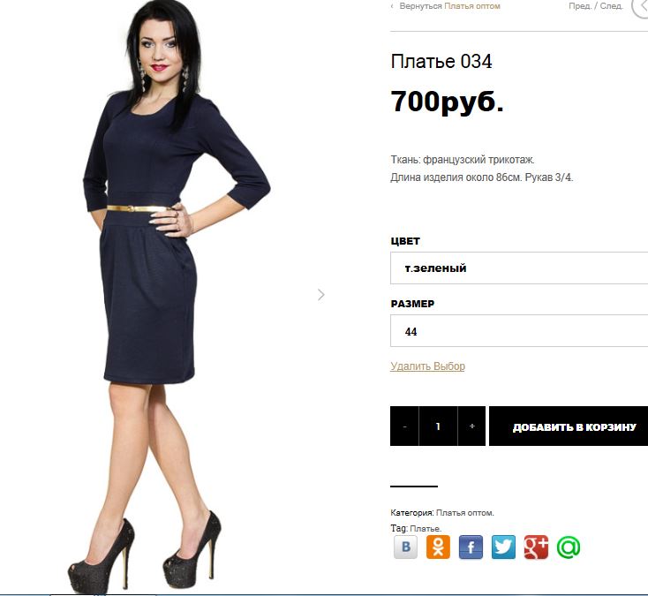Viewport: 648px width, 596px height.
Task: Share via Odnoklassniki orange icon
Action: [x=438, y=547]
